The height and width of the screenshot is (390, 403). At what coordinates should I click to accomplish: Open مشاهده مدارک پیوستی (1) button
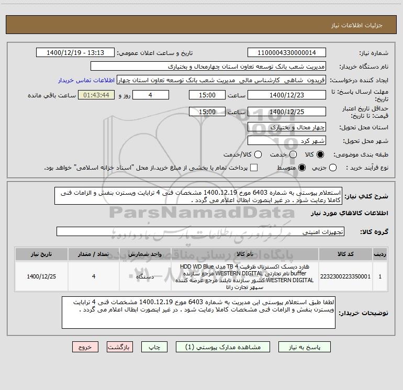(223, 347)
